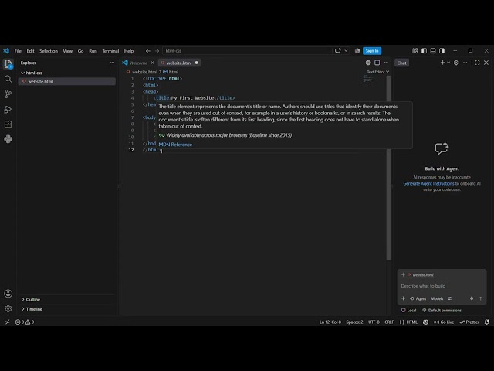
Task: Click configure tools icon next to Models
Action: click(449, 298)
